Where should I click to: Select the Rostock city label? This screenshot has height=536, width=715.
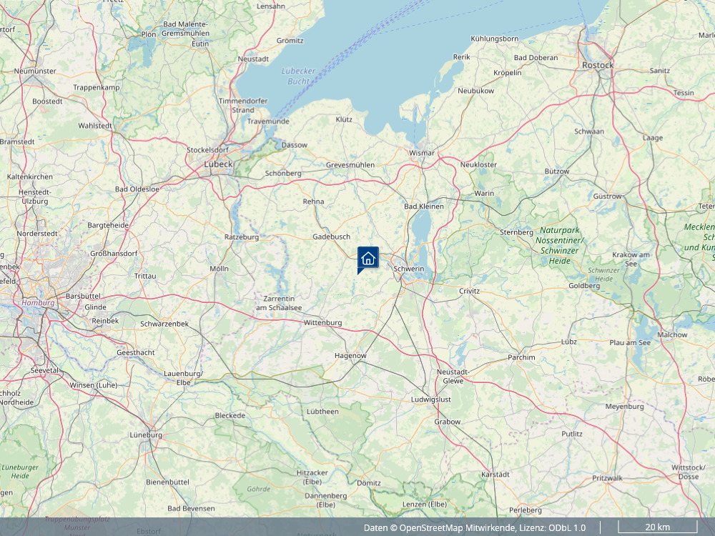point(597,65)
